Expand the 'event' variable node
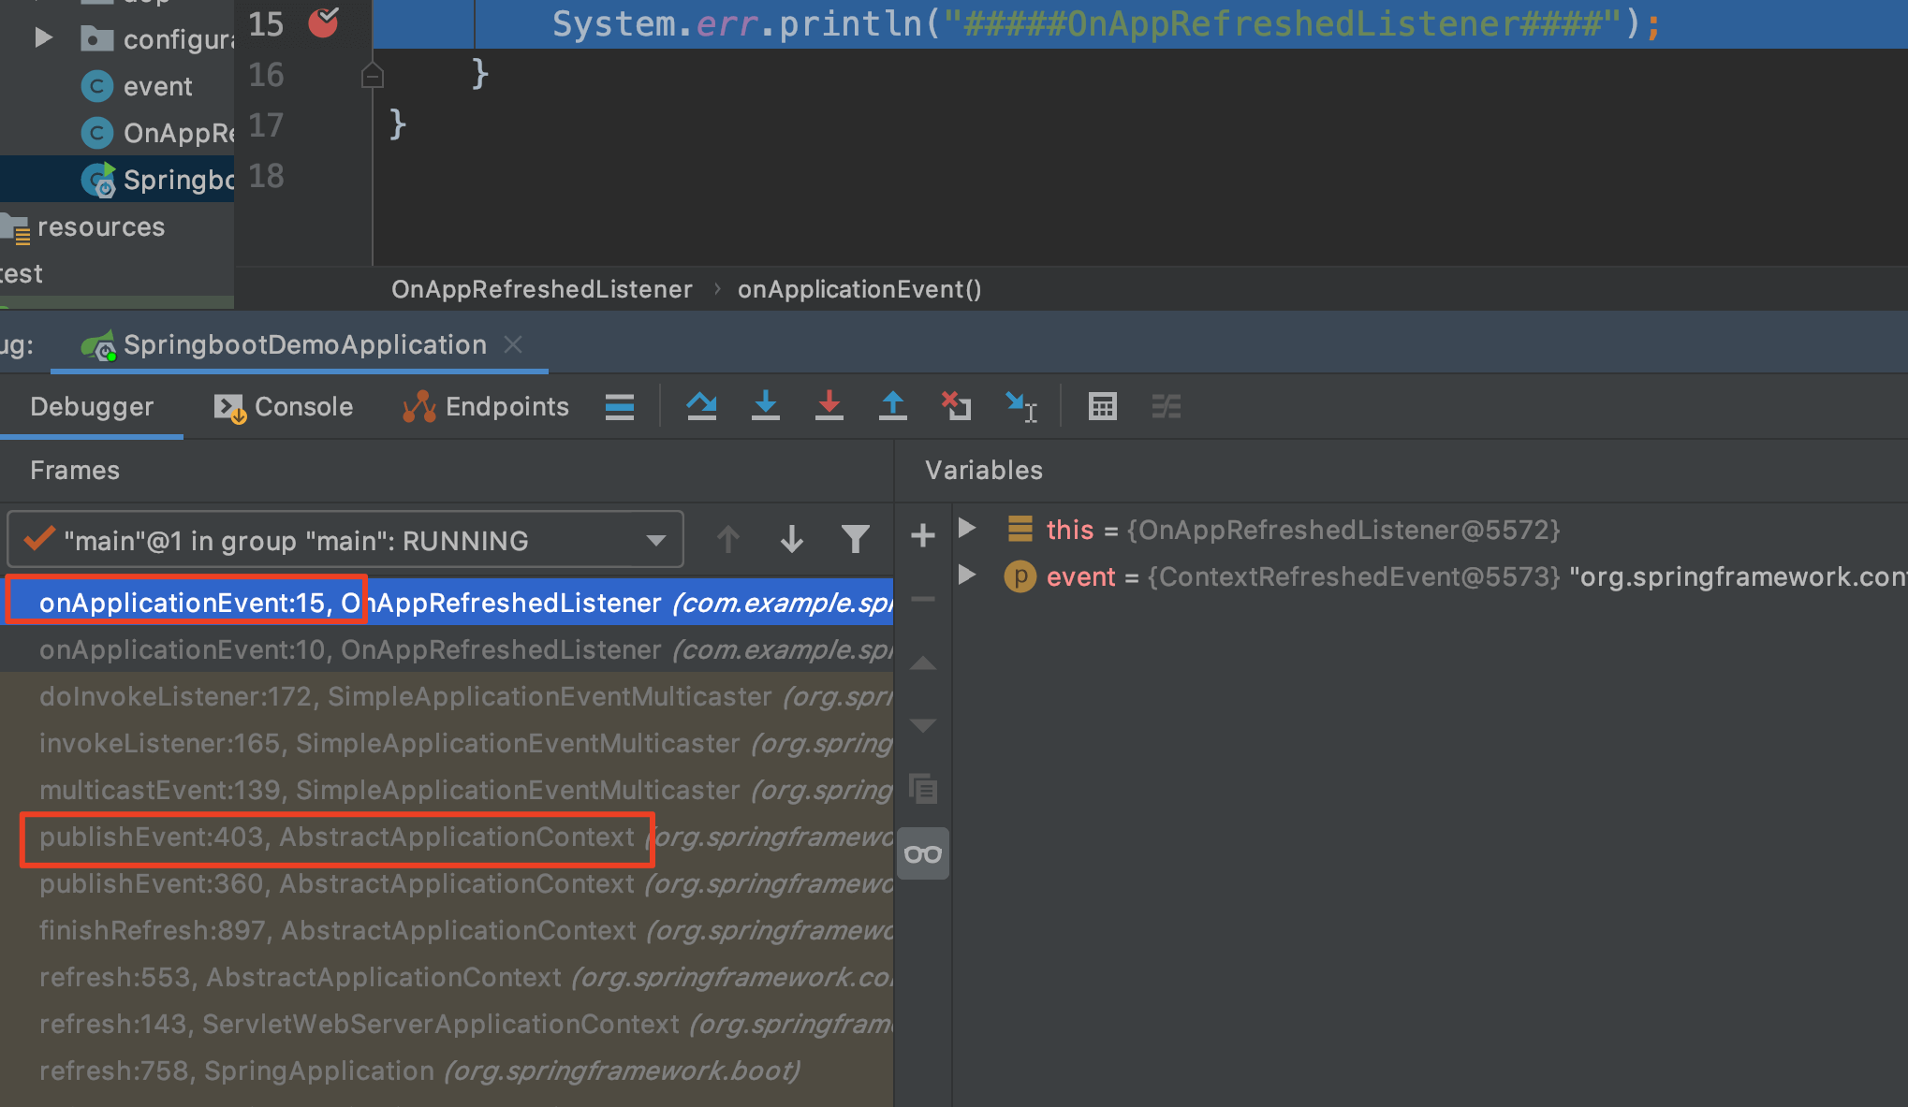1908x1107 pixels. 968,575
